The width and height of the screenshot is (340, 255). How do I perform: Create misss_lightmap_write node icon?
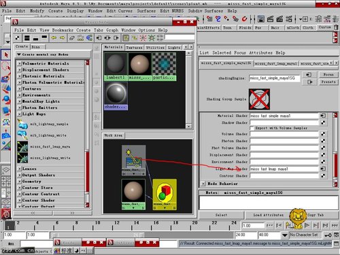tap(22, 158)
